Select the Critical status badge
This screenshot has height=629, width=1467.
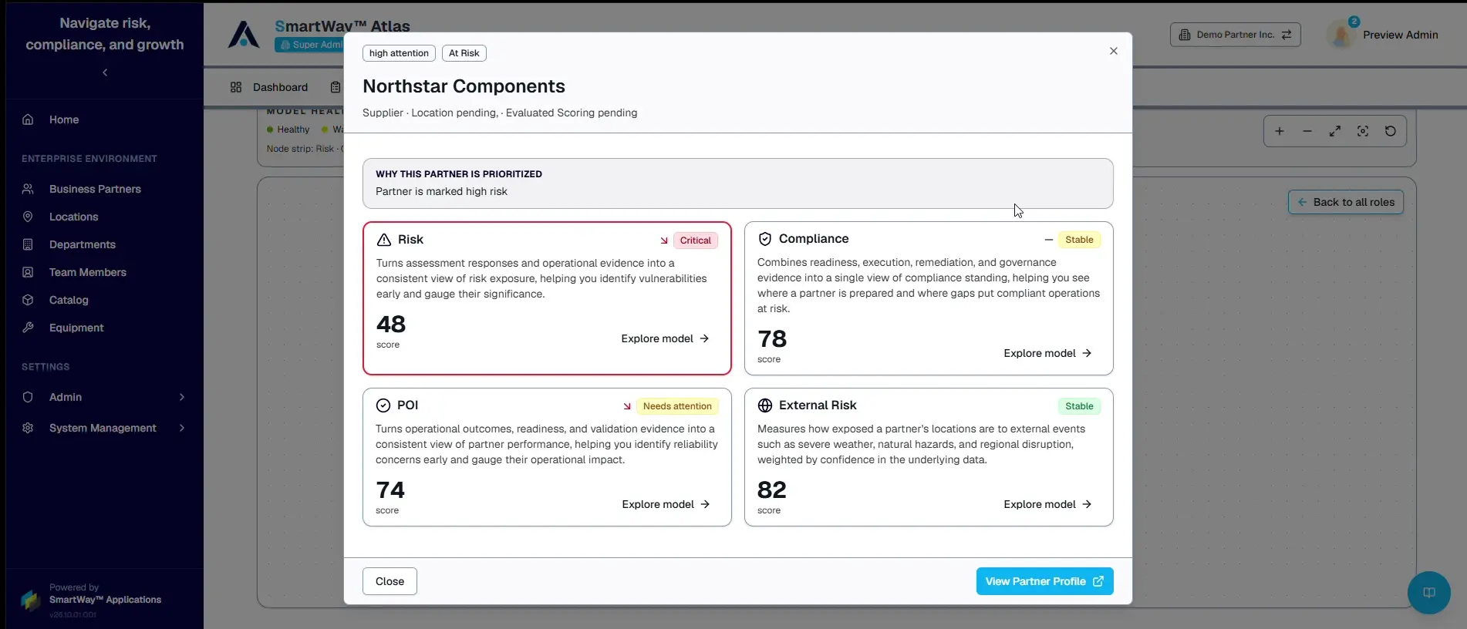(x=696, y=240)
